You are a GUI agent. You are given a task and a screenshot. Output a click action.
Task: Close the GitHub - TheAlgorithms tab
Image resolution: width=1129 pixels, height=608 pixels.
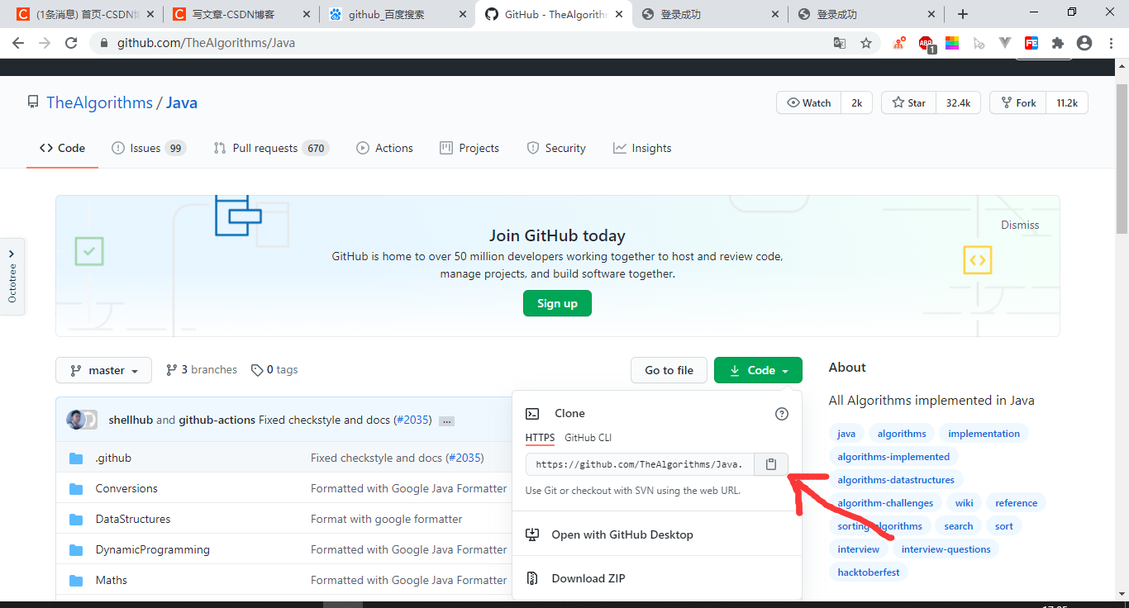(x=618, y=14)
